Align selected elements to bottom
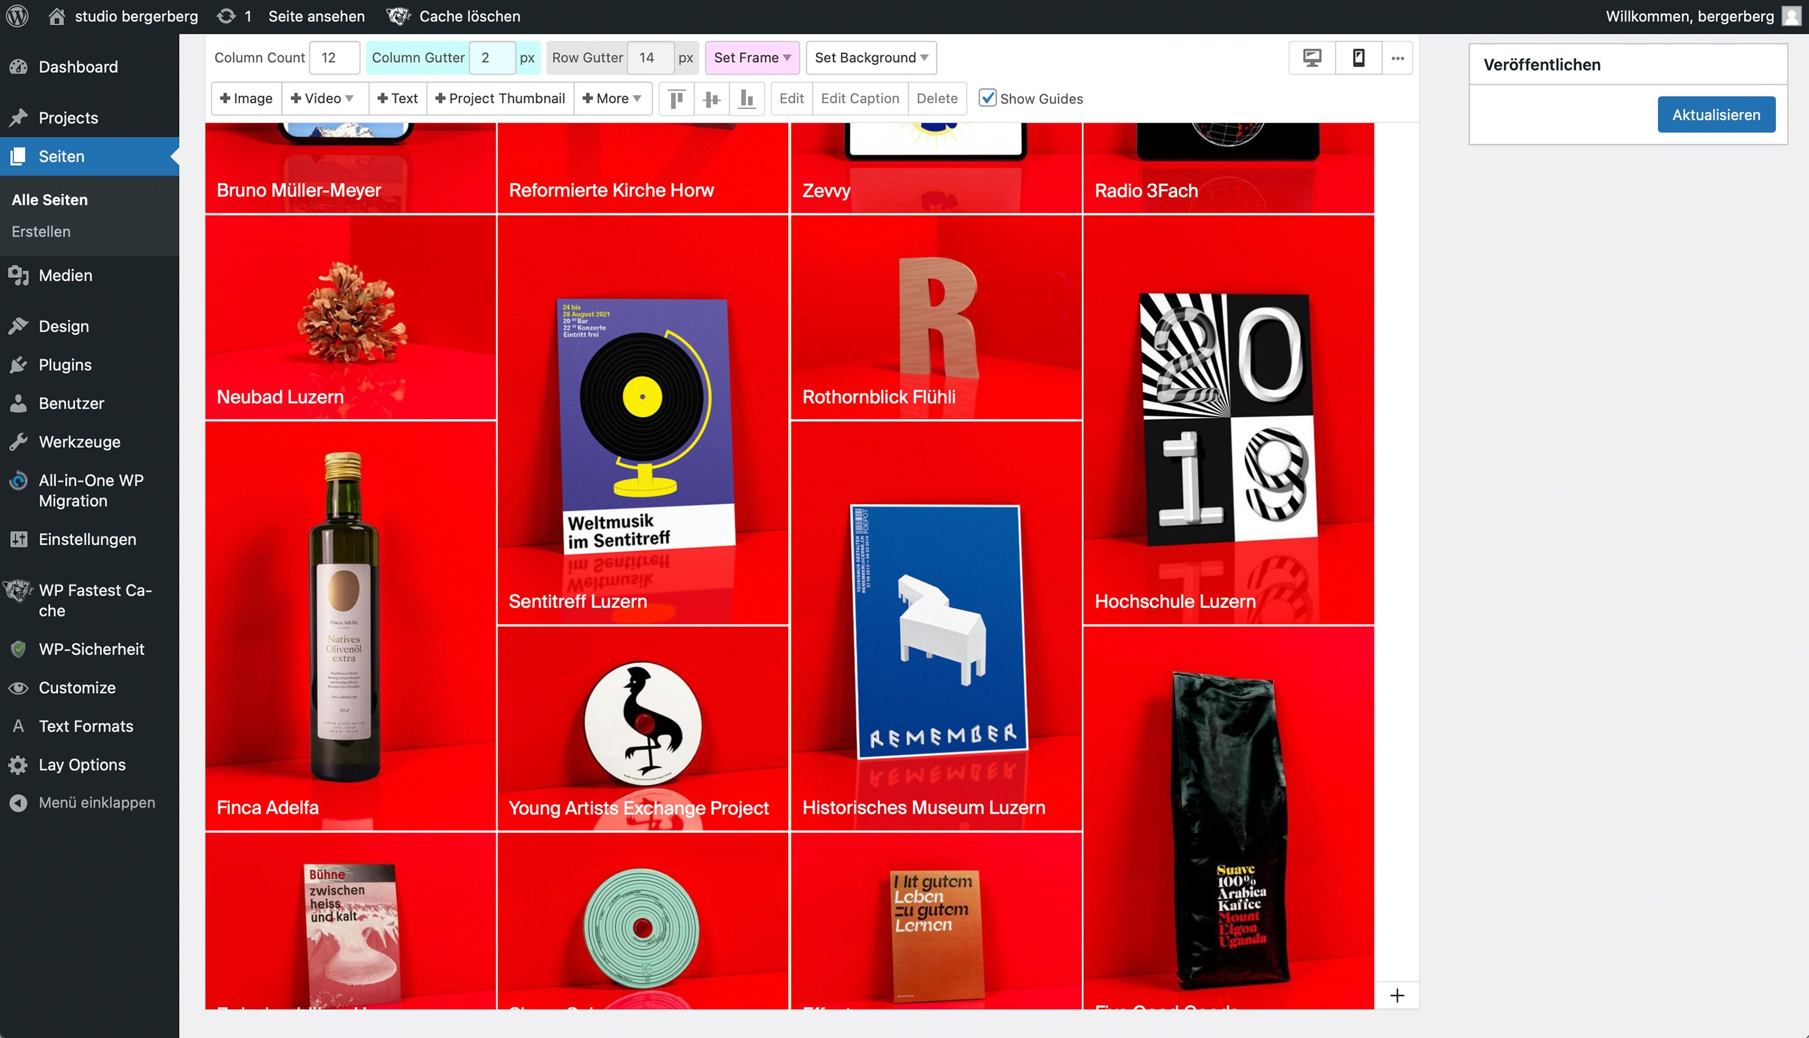This screenshot has height=1038, width=1809. tap(746, 98)
